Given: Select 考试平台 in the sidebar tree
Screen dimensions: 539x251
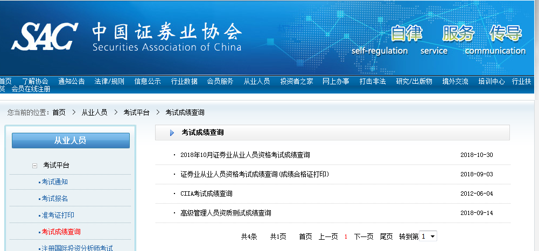Looking at the screenshot, I should 56,166.
